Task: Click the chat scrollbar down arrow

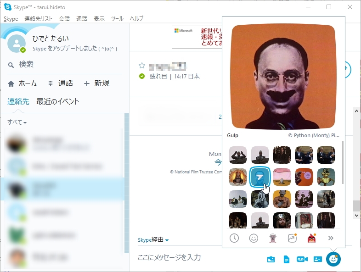Action: coord(356,216)
